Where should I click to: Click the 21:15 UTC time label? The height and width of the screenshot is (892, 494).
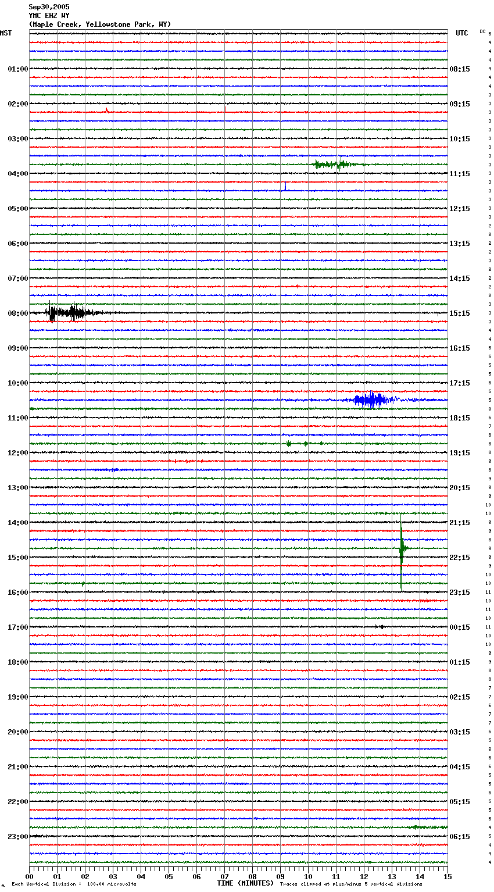[460, 523]
